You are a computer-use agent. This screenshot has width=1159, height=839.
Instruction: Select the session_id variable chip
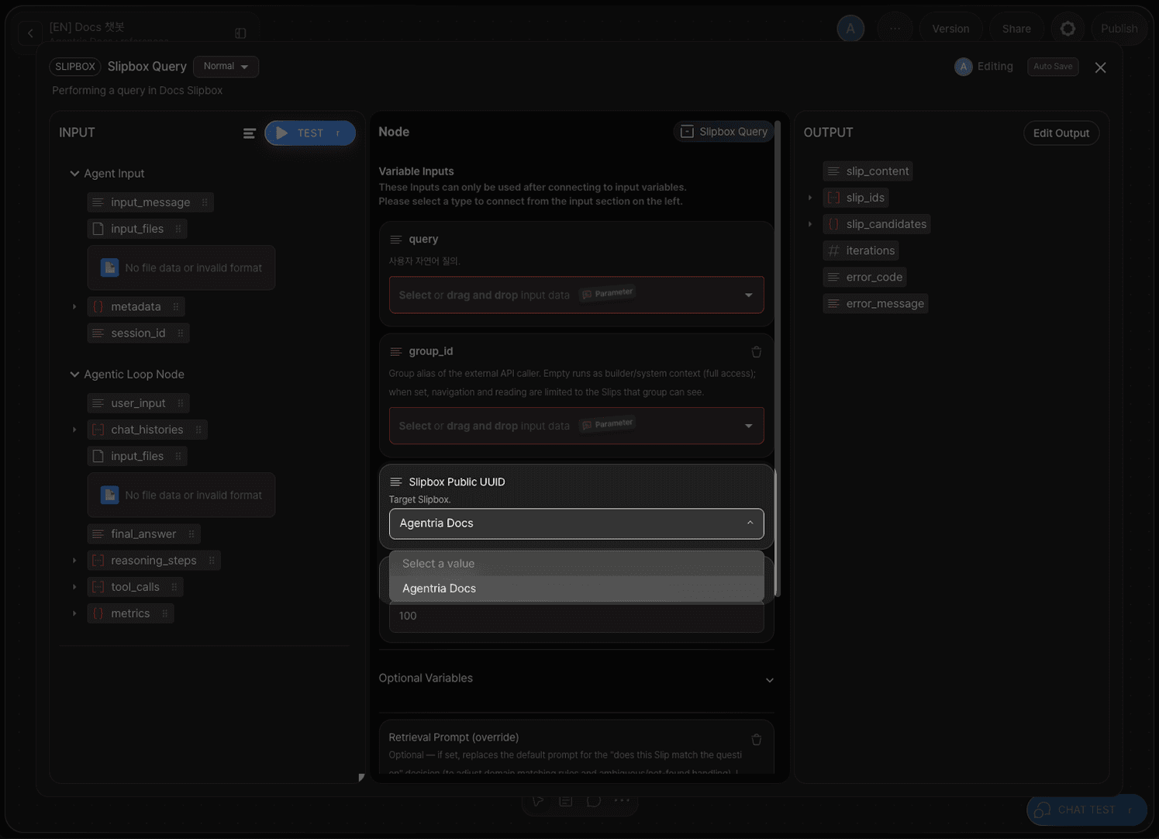coord(138,333)
